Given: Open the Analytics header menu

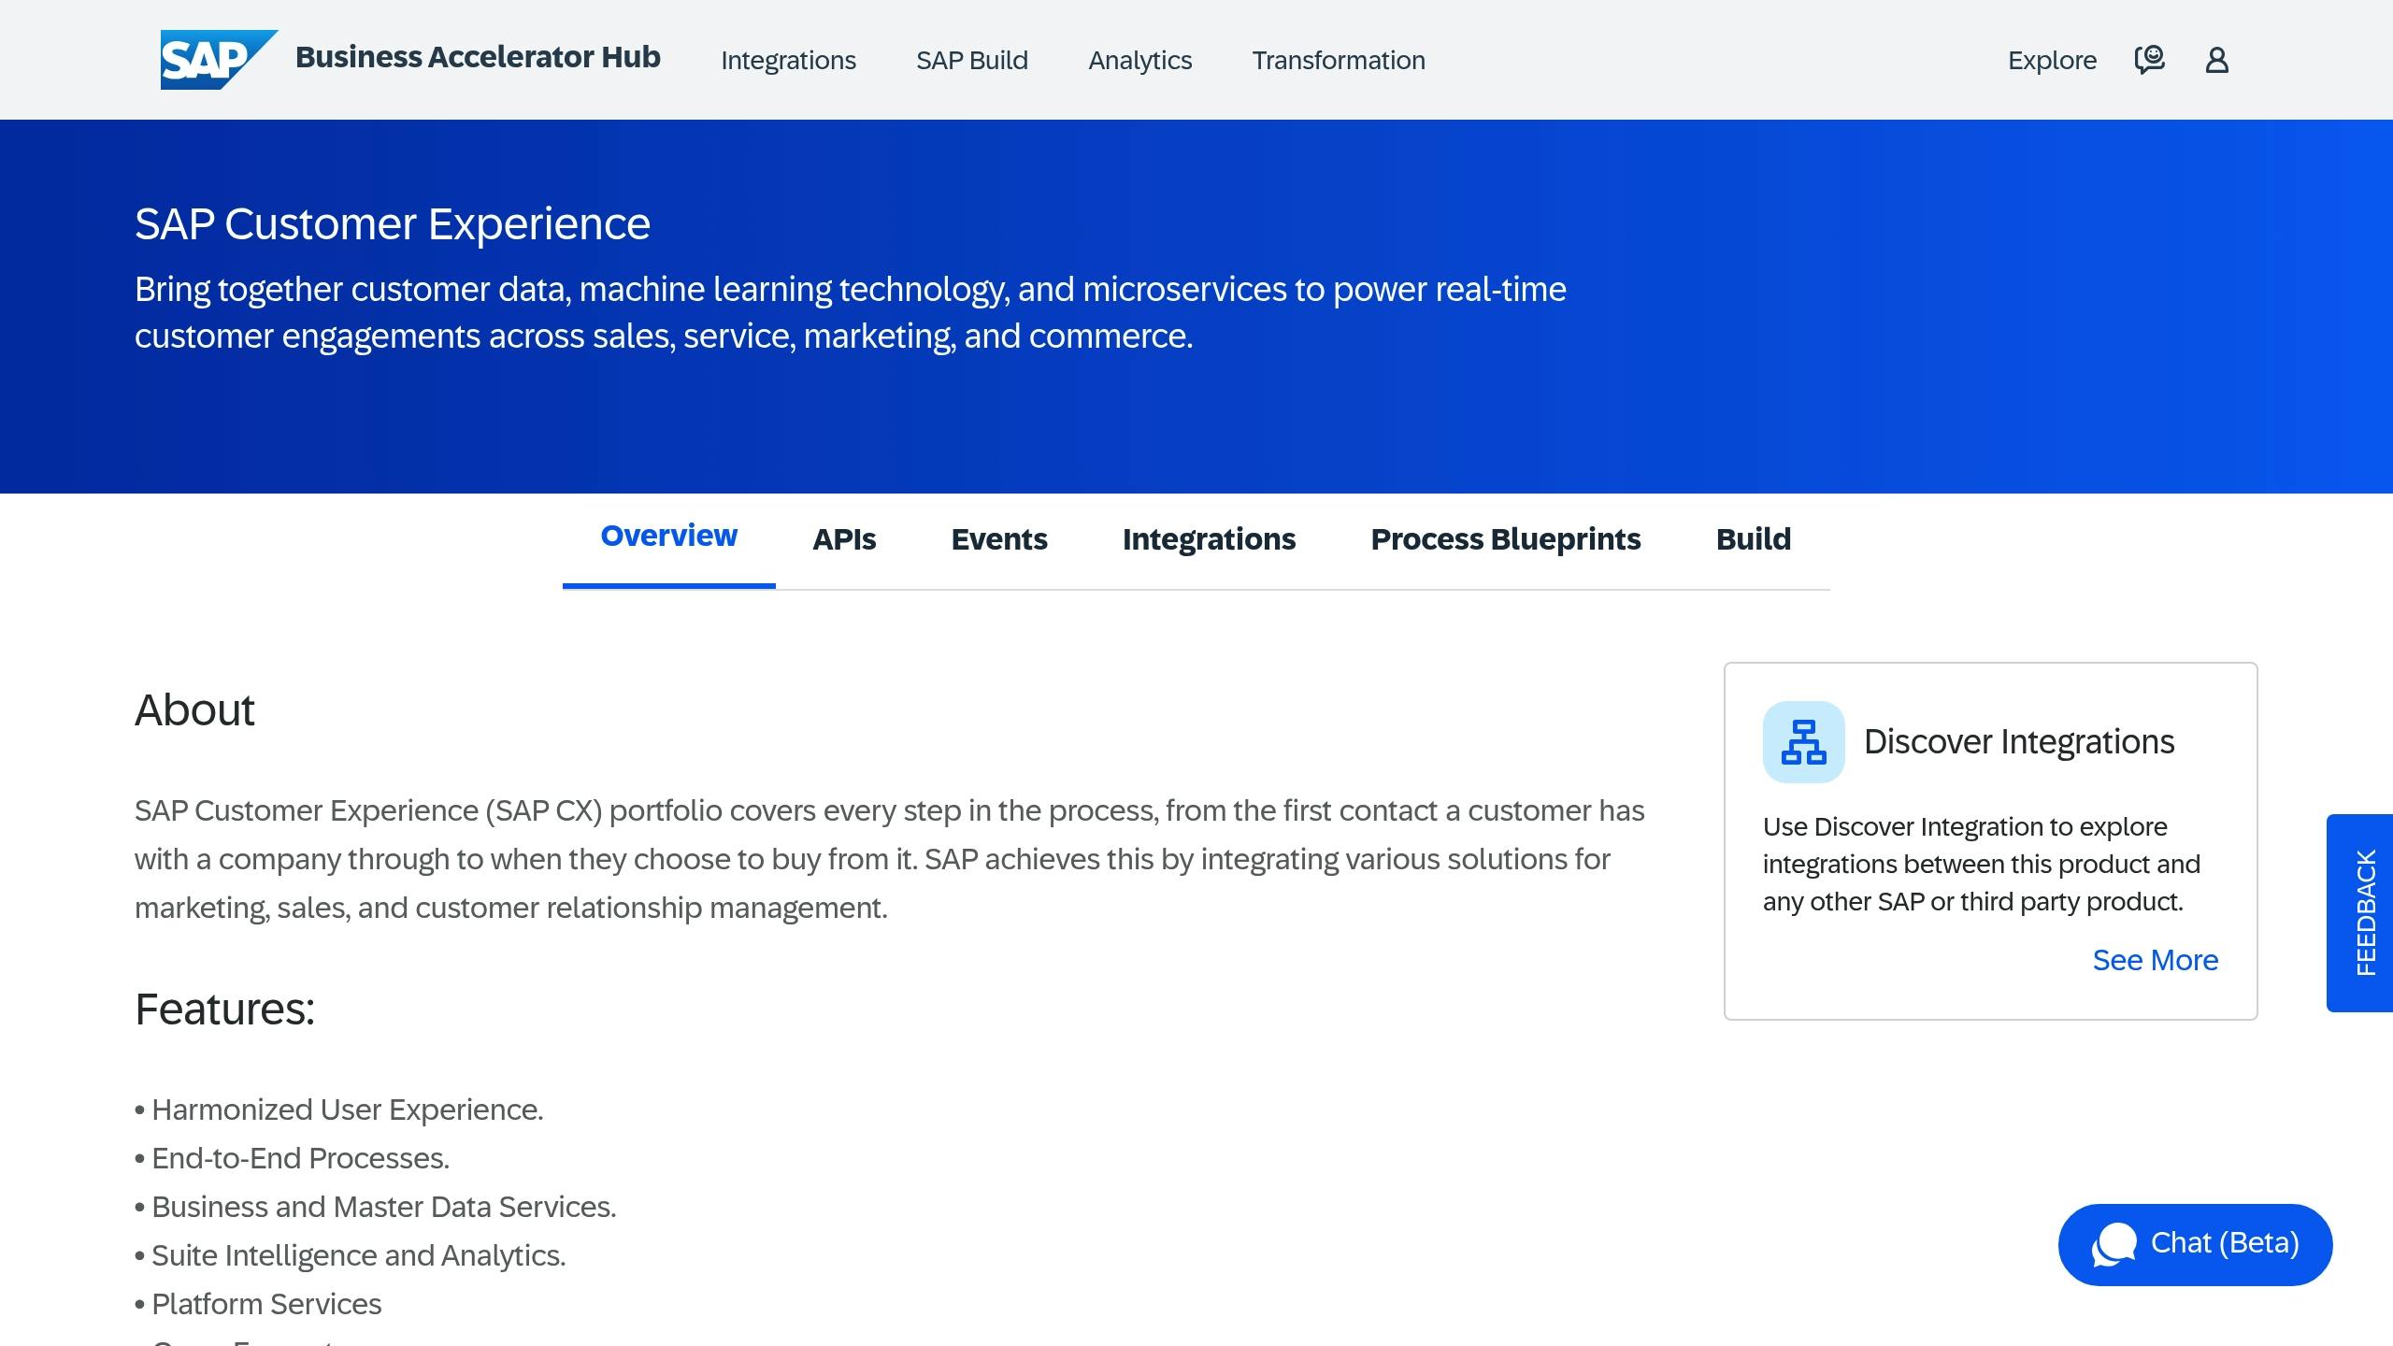Looking at the screenshot, I should [1140, 60].
